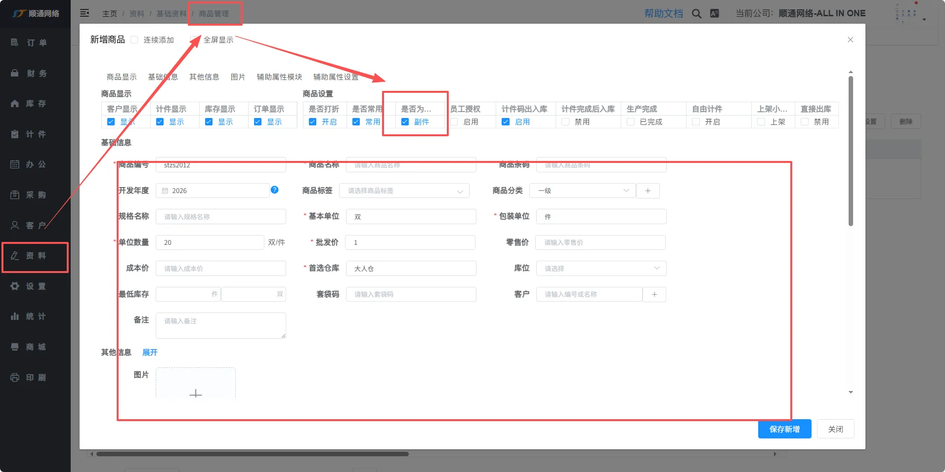945x472 pixels.
Task: Toggle the 是否打折 开启 checkbox
Action: (312, 122)
